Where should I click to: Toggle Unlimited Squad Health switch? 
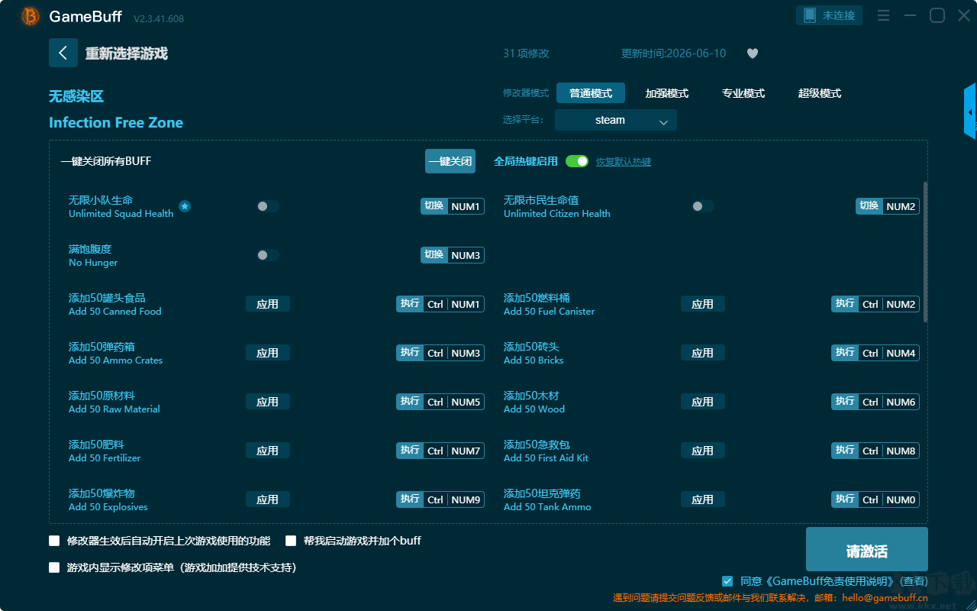[x=268, y=206]
